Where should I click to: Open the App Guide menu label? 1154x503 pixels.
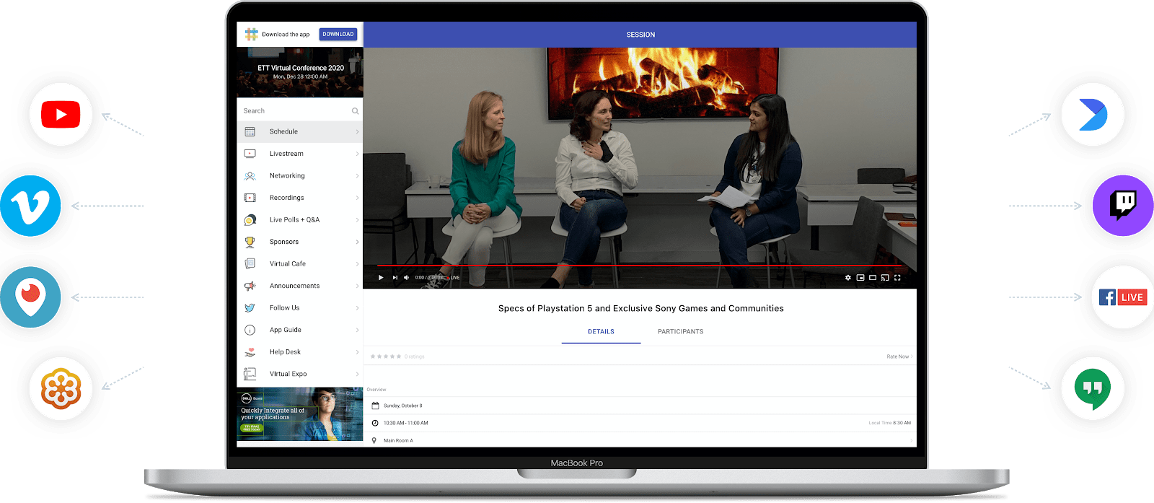point(286,331)
